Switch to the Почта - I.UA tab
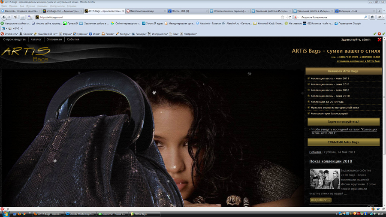Screen dimensions: 386x217 pyautogui.click(x=188, y=11)
